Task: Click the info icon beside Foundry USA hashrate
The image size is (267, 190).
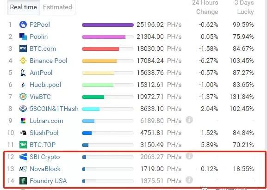Action: pyautogui.click(x=189, y=180)
